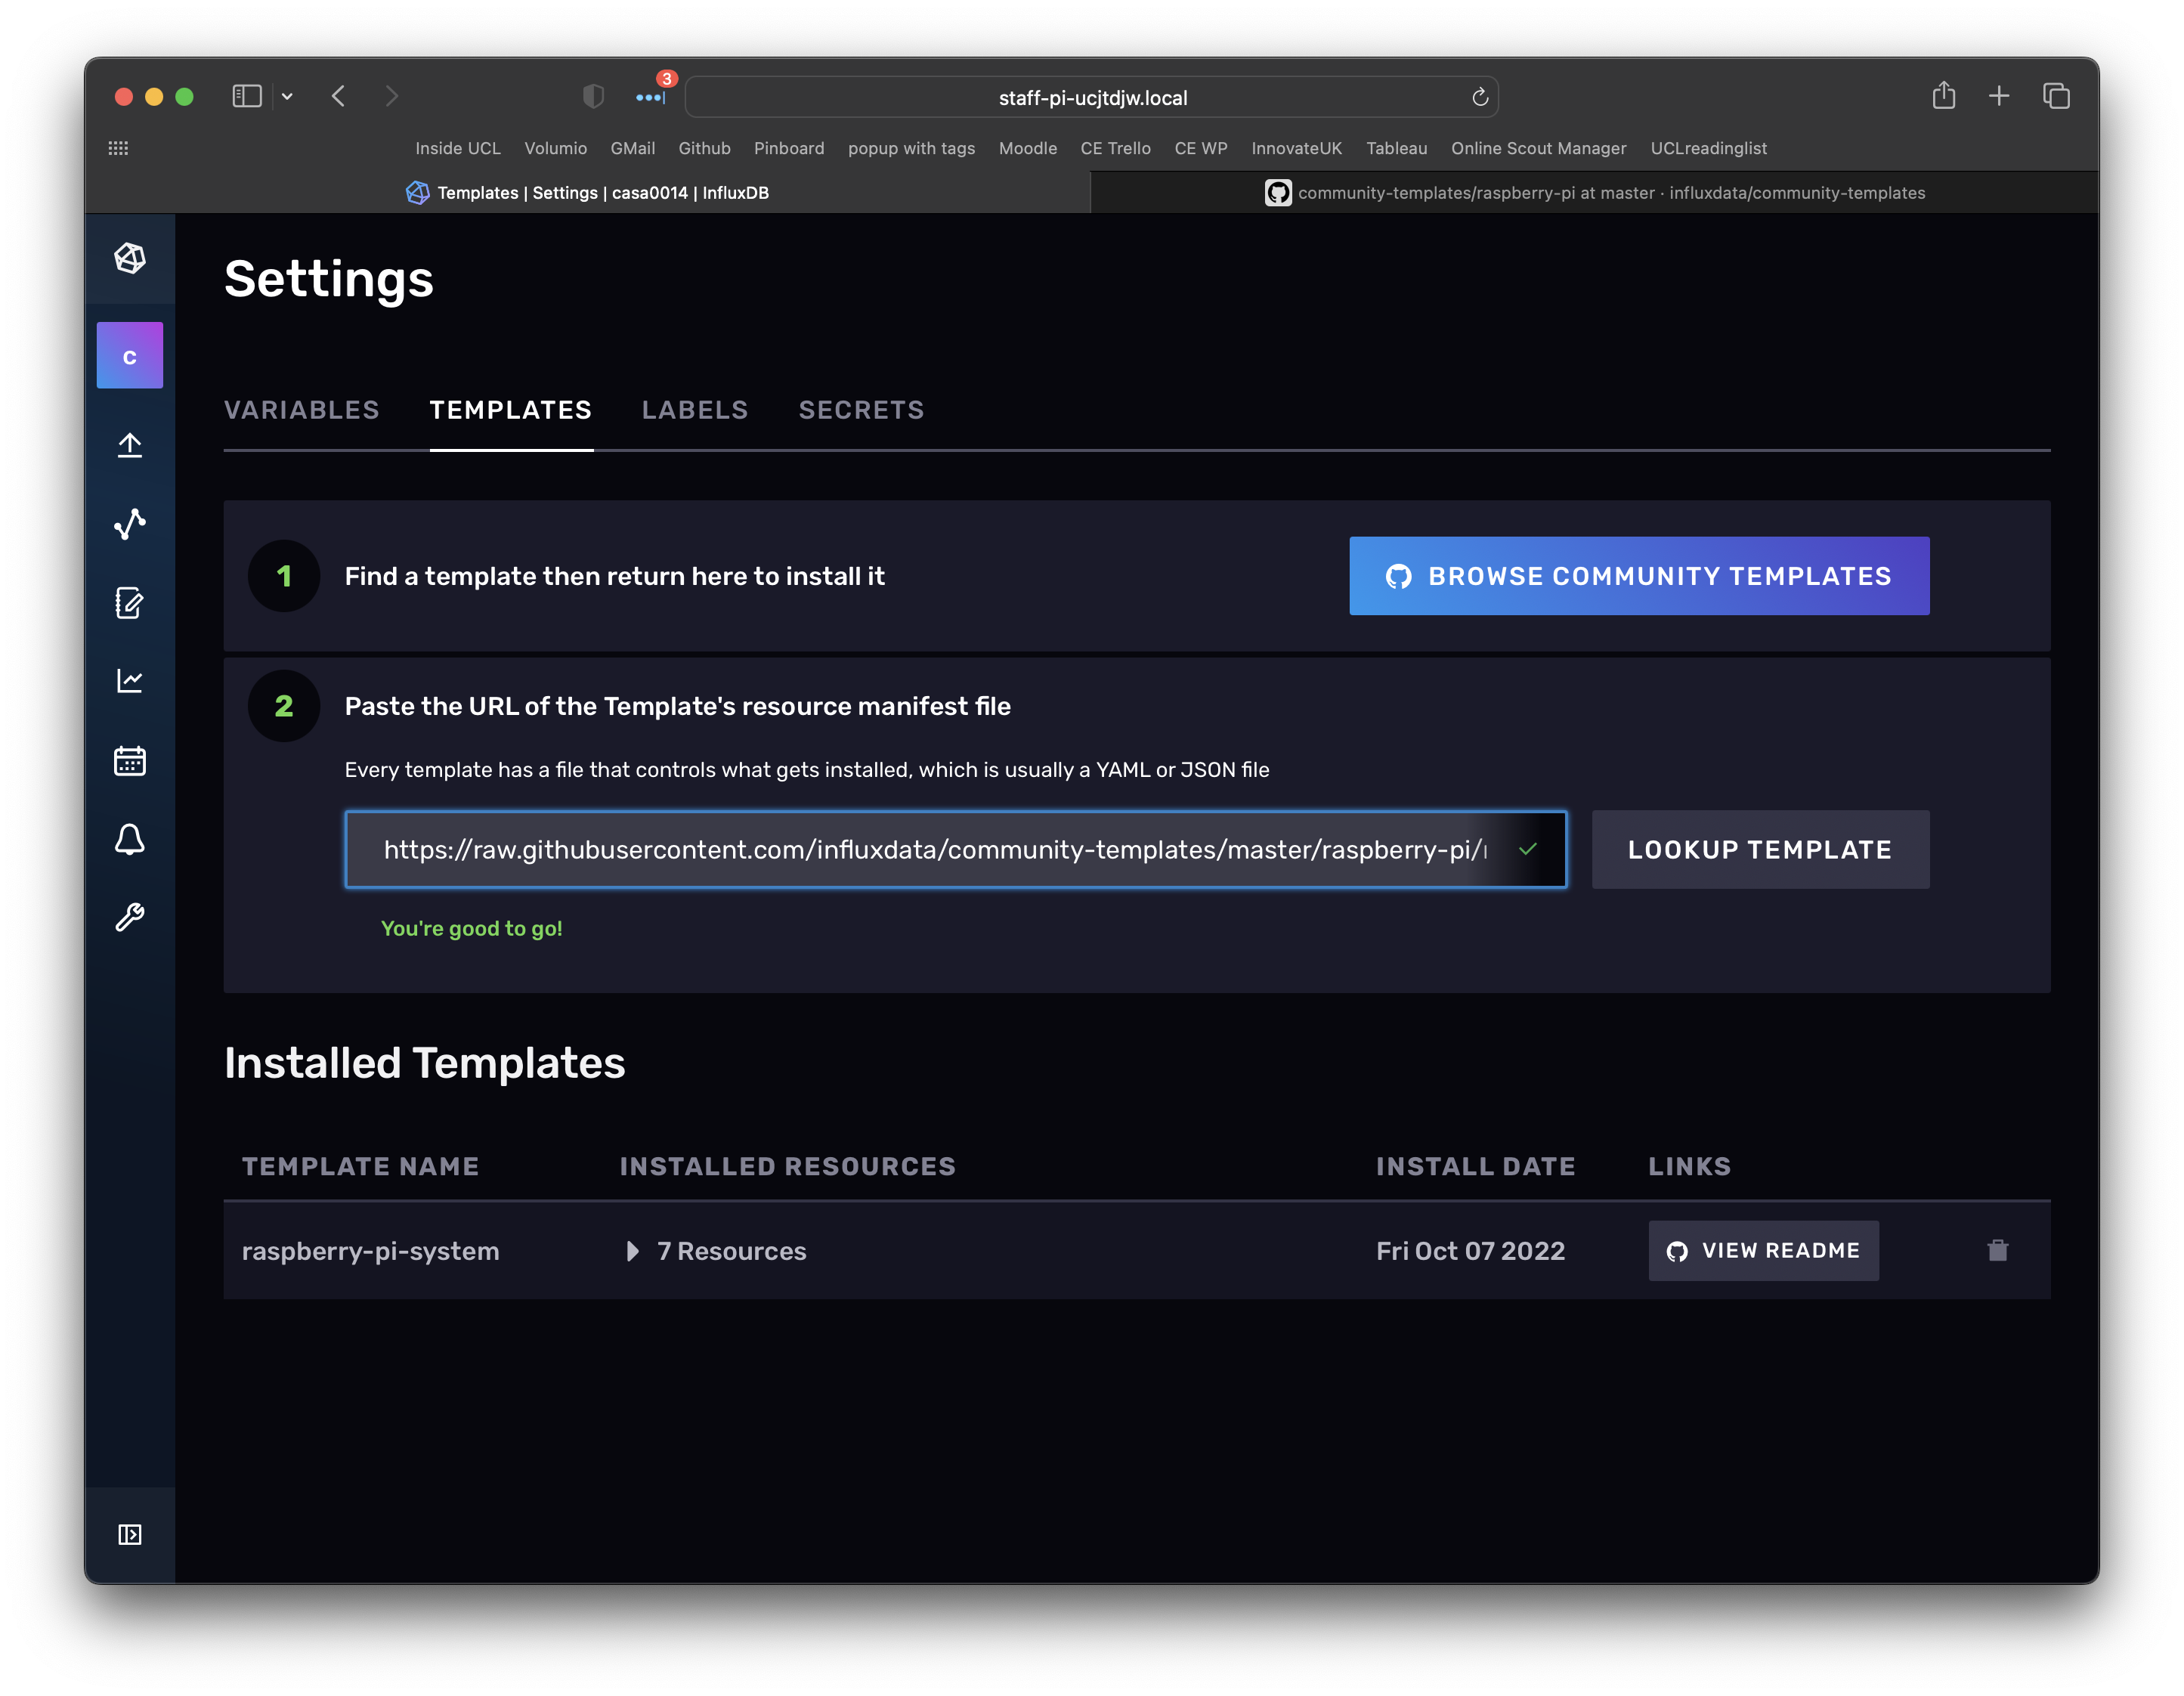Click View Readme button for raspberry-pi-system
2184x1696 pixels.
coord(1764,1250)
